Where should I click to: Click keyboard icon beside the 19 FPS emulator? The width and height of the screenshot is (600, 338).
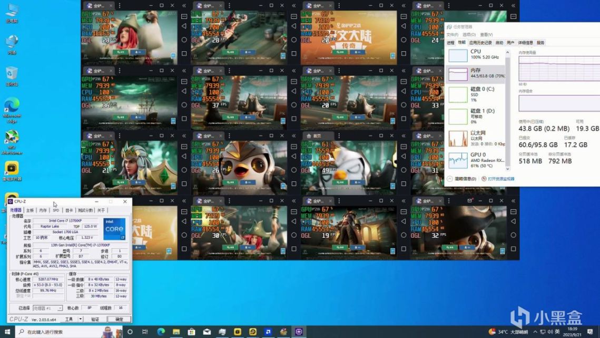404,211
